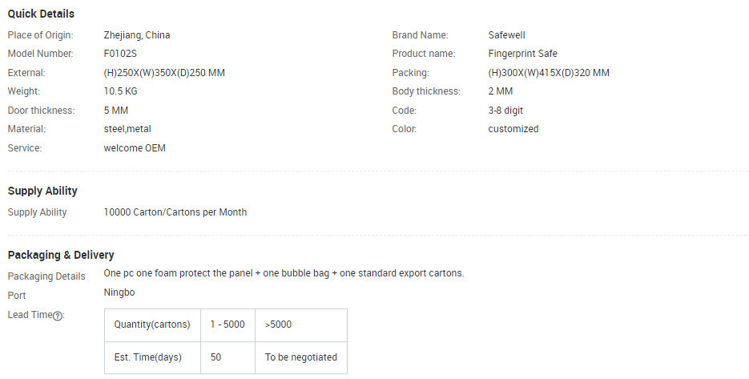
Task: Select the Fingerprint Safe product name
Action: [x=522, y=54]
